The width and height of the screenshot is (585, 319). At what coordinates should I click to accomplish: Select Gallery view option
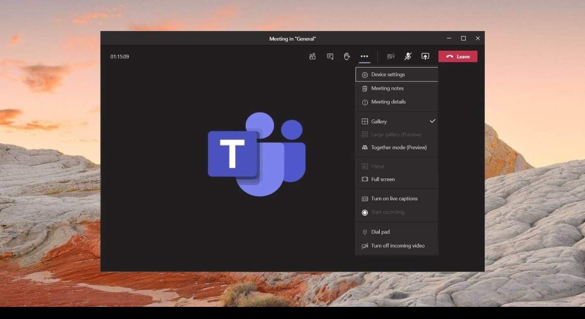coord(397,121)
